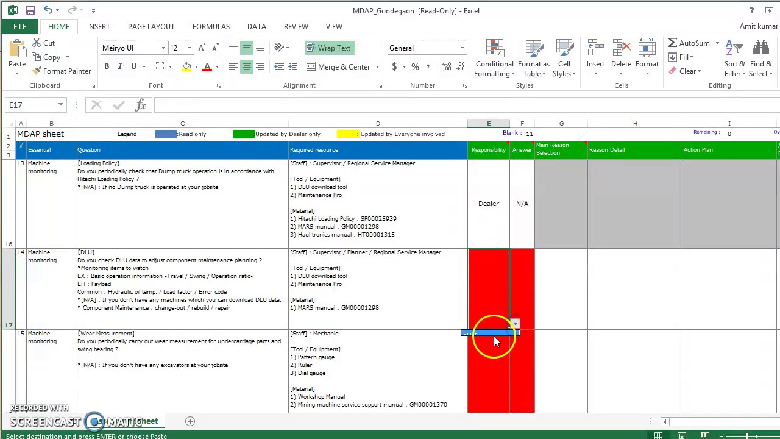Switch to the PAGE LAYOUT tab
This screenshot has height=439, width=780.
[151, 27]
